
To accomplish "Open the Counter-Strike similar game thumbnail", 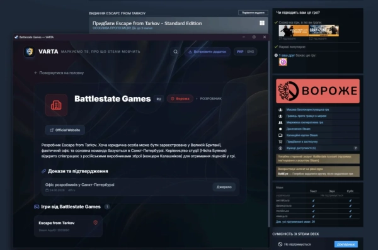I will point(294,31).
